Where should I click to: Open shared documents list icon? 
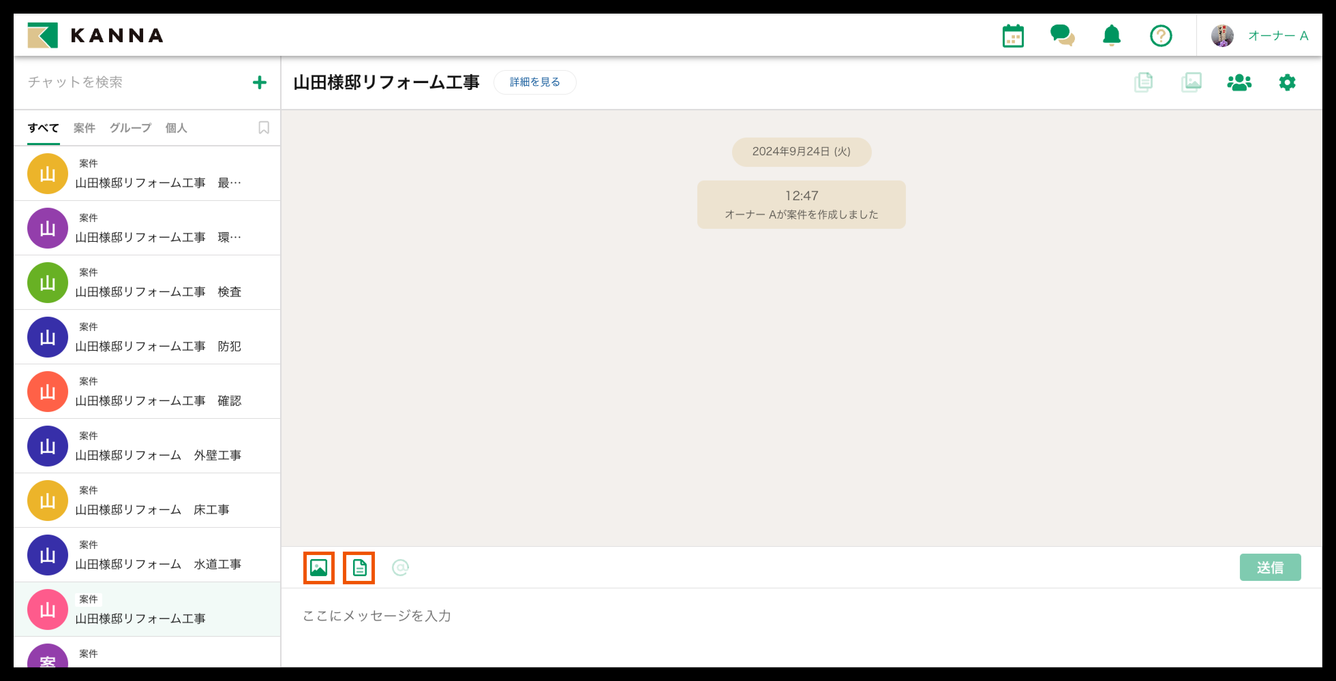pos(1143,82)
